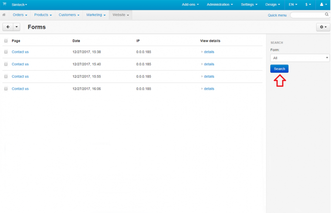Screen dimensions: 331x213
Task: Open Contact us link for 15:38 entry
Action: [20, 52]
